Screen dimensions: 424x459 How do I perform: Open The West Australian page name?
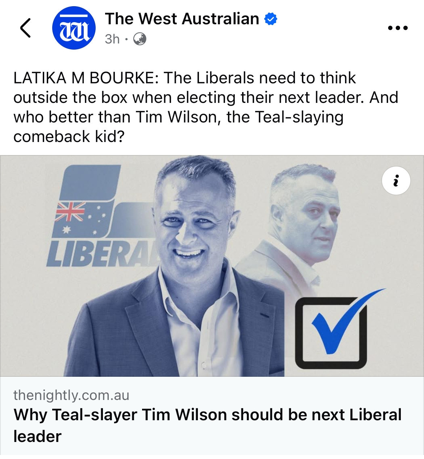point(182,19)
